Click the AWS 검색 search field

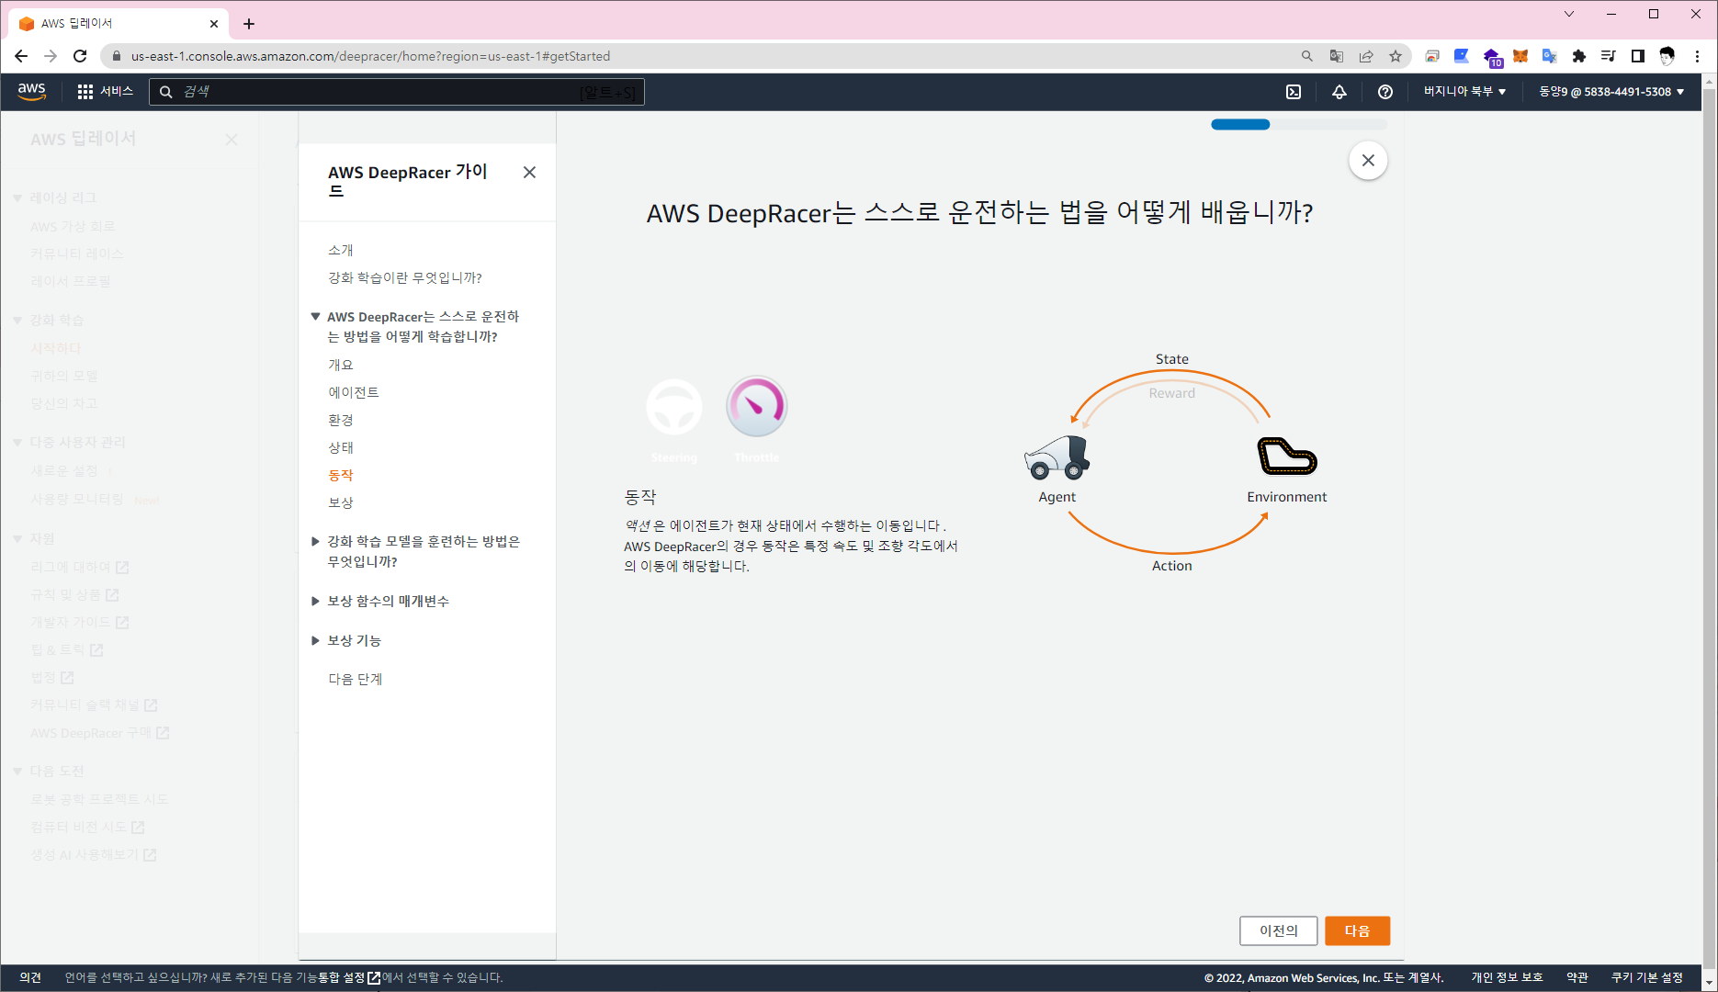click(397, 92)
